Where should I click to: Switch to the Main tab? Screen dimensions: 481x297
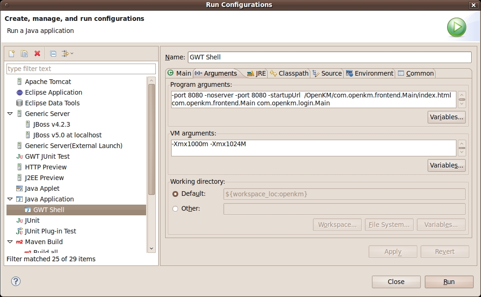click(x=180, y=73)
